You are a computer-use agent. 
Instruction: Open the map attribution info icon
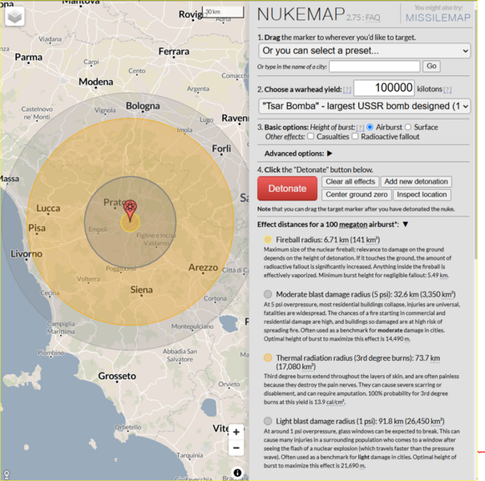pos(238,472)
